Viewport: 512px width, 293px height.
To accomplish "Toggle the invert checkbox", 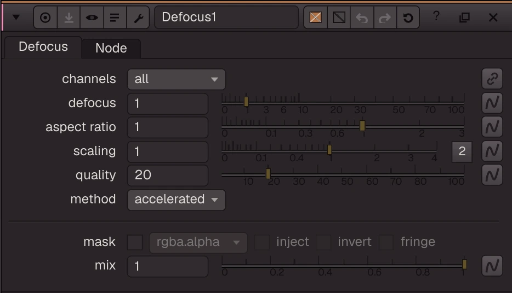I will click(323, 242).
